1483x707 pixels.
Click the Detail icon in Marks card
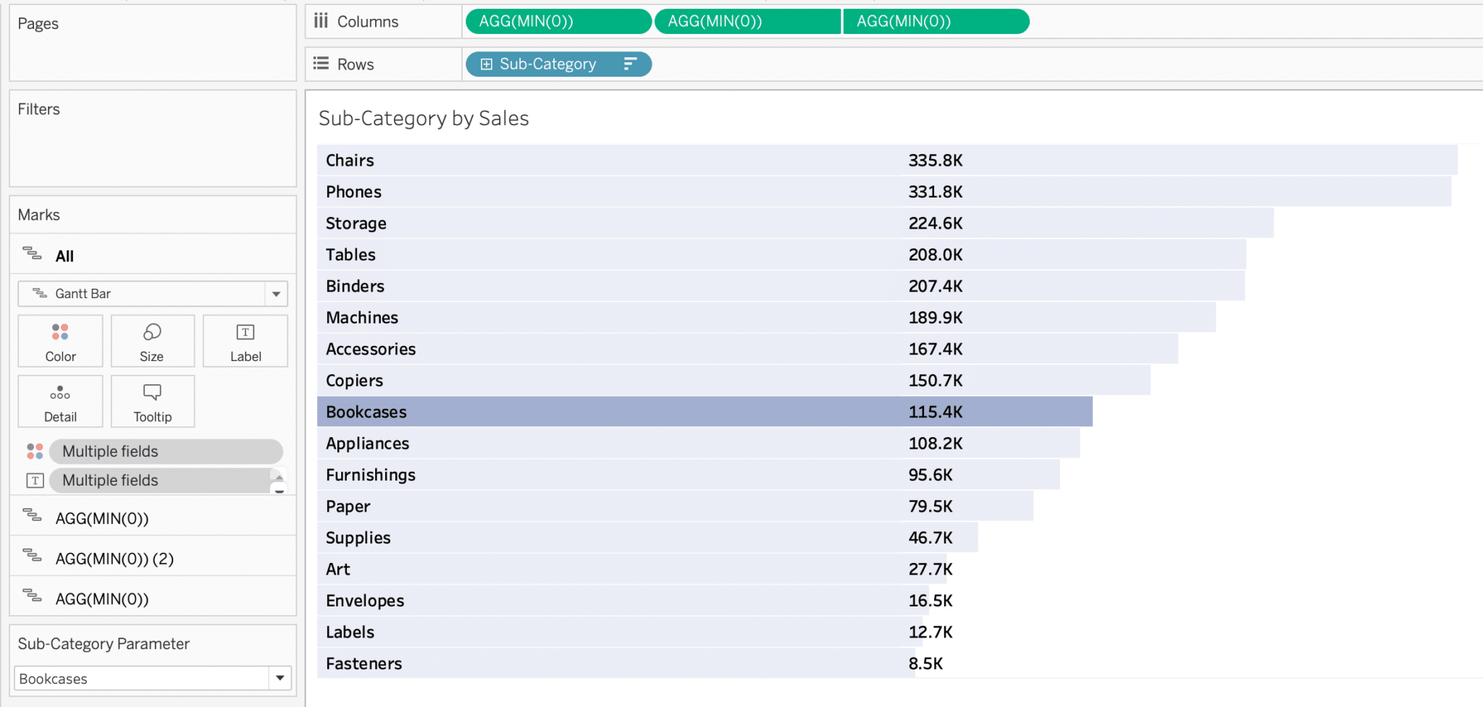(60, 401)
